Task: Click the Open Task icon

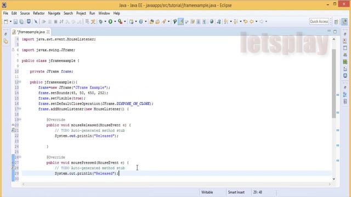Action: pos(157,22)
